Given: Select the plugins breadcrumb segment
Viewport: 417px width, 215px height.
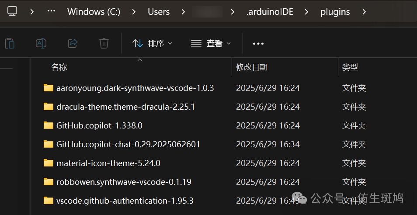Looking at the screenshot, I should [x=335, y=12].
